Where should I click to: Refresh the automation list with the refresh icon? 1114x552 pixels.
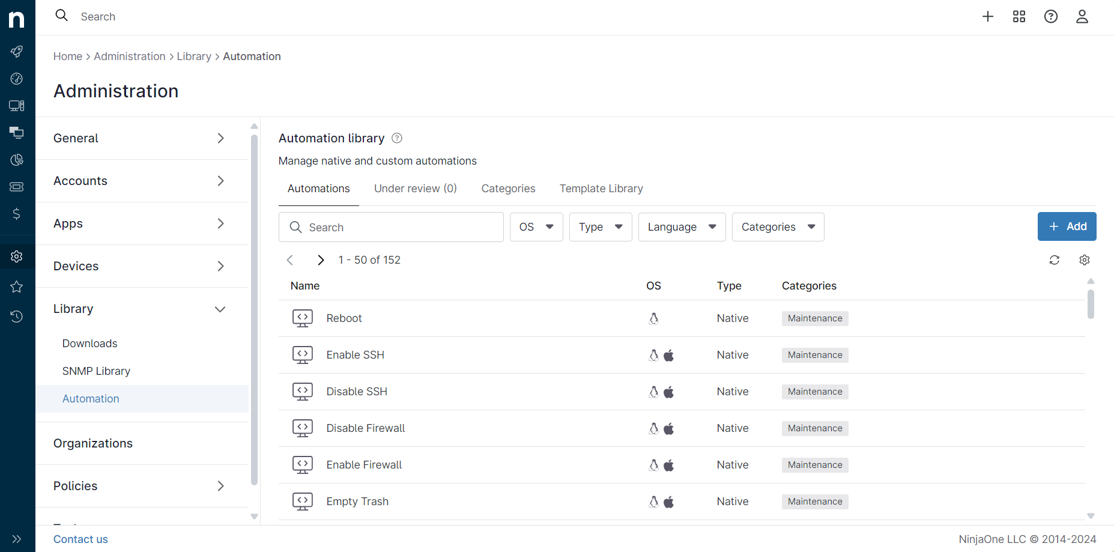pyautogui.click(x=1055, y=259)
